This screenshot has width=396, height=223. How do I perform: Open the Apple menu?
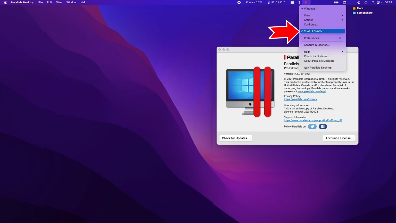click(x=5, y=2)
